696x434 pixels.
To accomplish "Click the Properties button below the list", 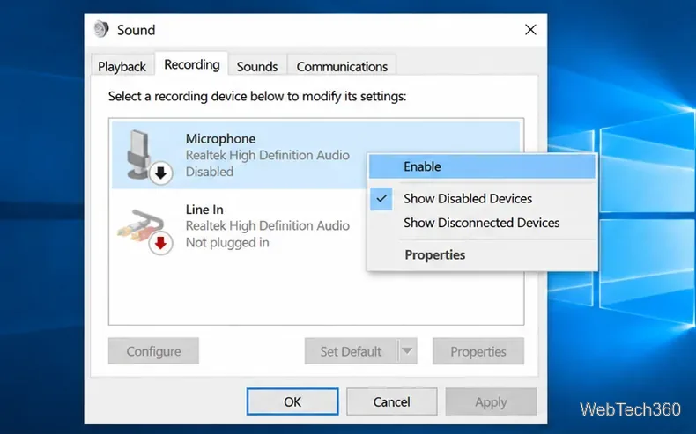I will (478, 351).
